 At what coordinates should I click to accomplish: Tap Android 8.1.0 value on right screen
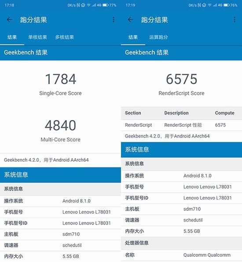[198, 176]
